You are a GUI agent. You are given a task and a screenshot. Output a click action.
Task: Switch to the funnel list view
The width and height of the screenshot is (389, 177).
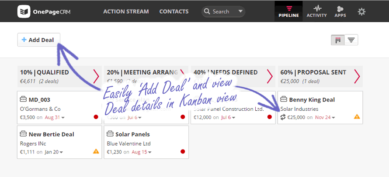[351, 40]
